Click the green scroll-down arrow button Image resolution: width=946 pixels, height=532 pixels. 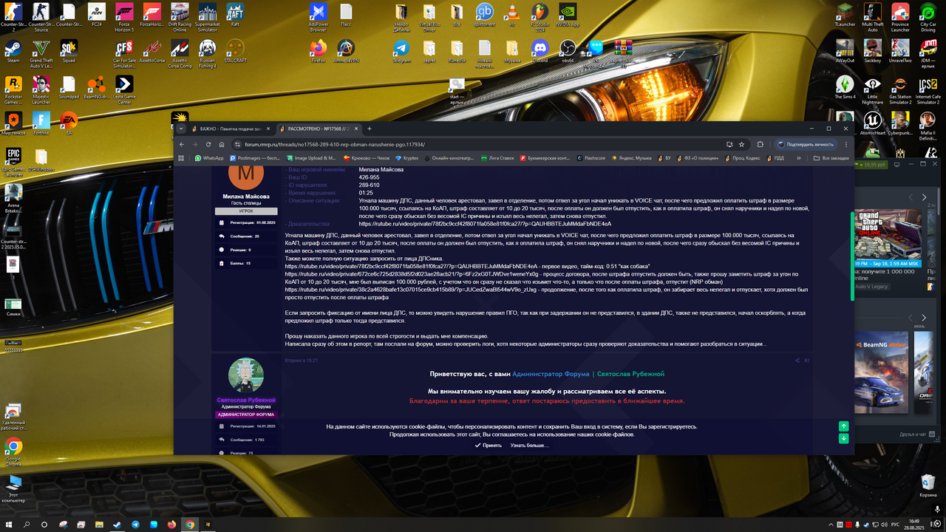pos(843,438)
